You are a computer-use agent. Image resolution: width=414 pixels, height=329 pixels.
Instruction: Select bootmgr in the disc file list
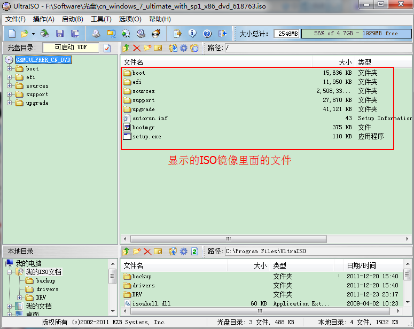[143, 128]
